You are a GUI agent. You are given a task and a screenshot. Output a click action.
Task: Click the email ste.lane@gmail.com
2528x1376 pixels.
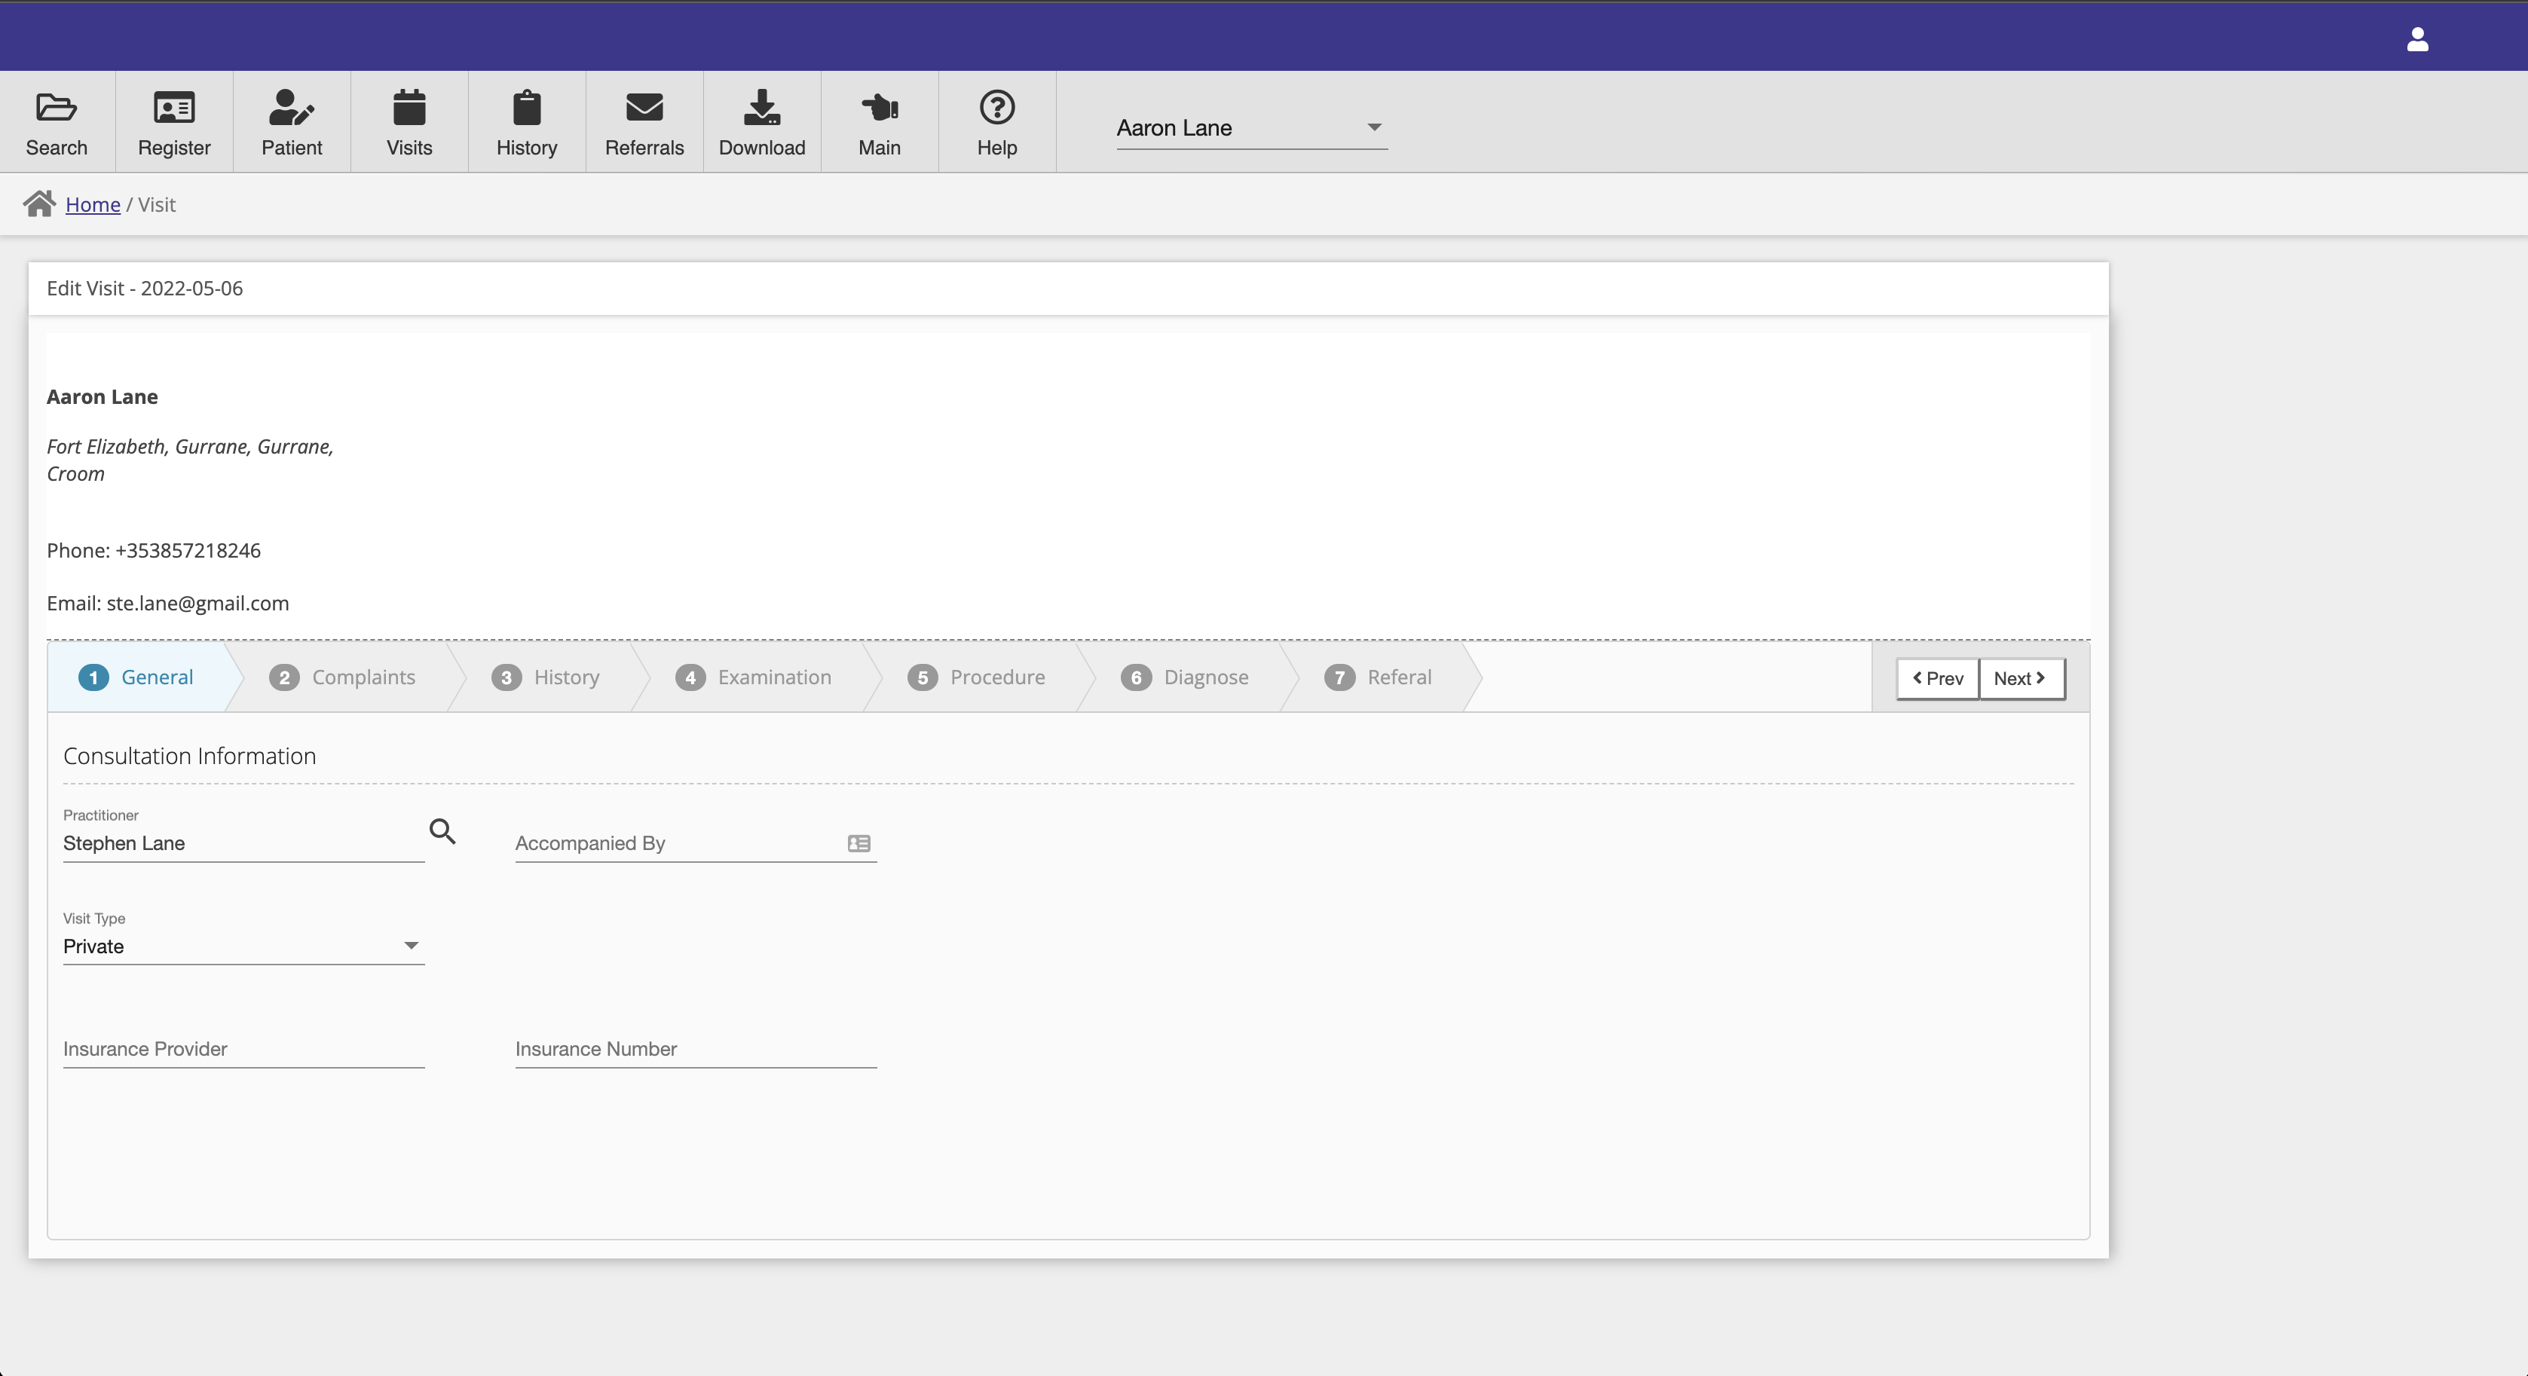197,604
